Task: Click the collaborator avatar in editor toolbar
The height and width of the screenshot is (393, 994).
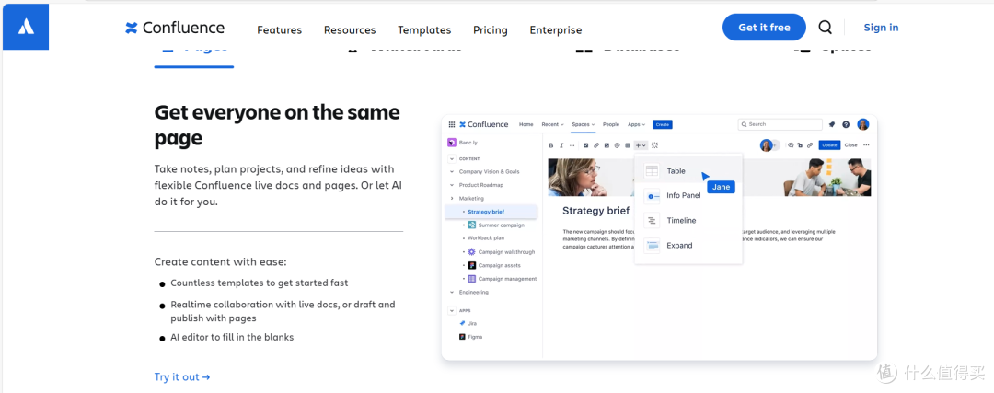Action: click(x=767, y=145)
